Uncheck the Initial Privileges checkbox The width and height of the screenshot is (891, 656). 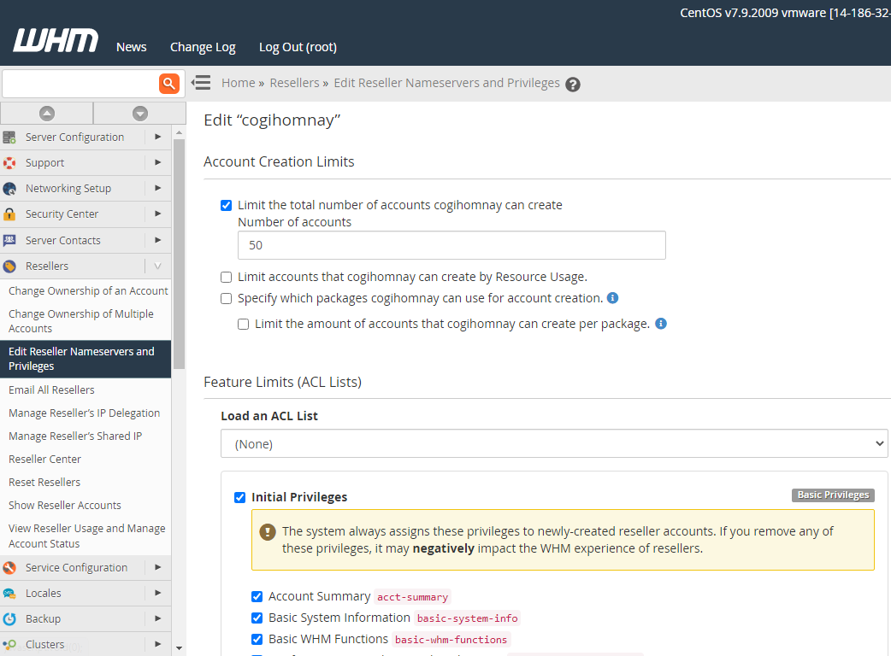point(240,497)
